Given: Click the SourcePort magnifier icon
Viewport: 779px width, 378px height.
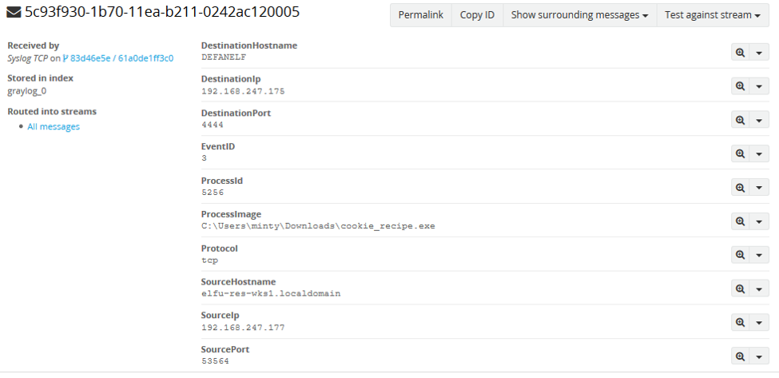Looking at the screenshot, I should (741, 356).
